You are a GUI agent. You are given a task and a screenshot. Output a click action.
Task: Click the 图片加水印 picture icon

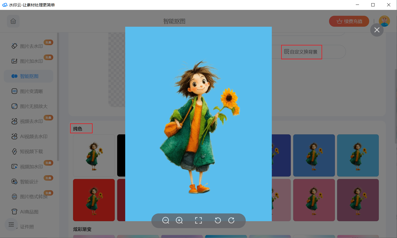tap(14, 61)
